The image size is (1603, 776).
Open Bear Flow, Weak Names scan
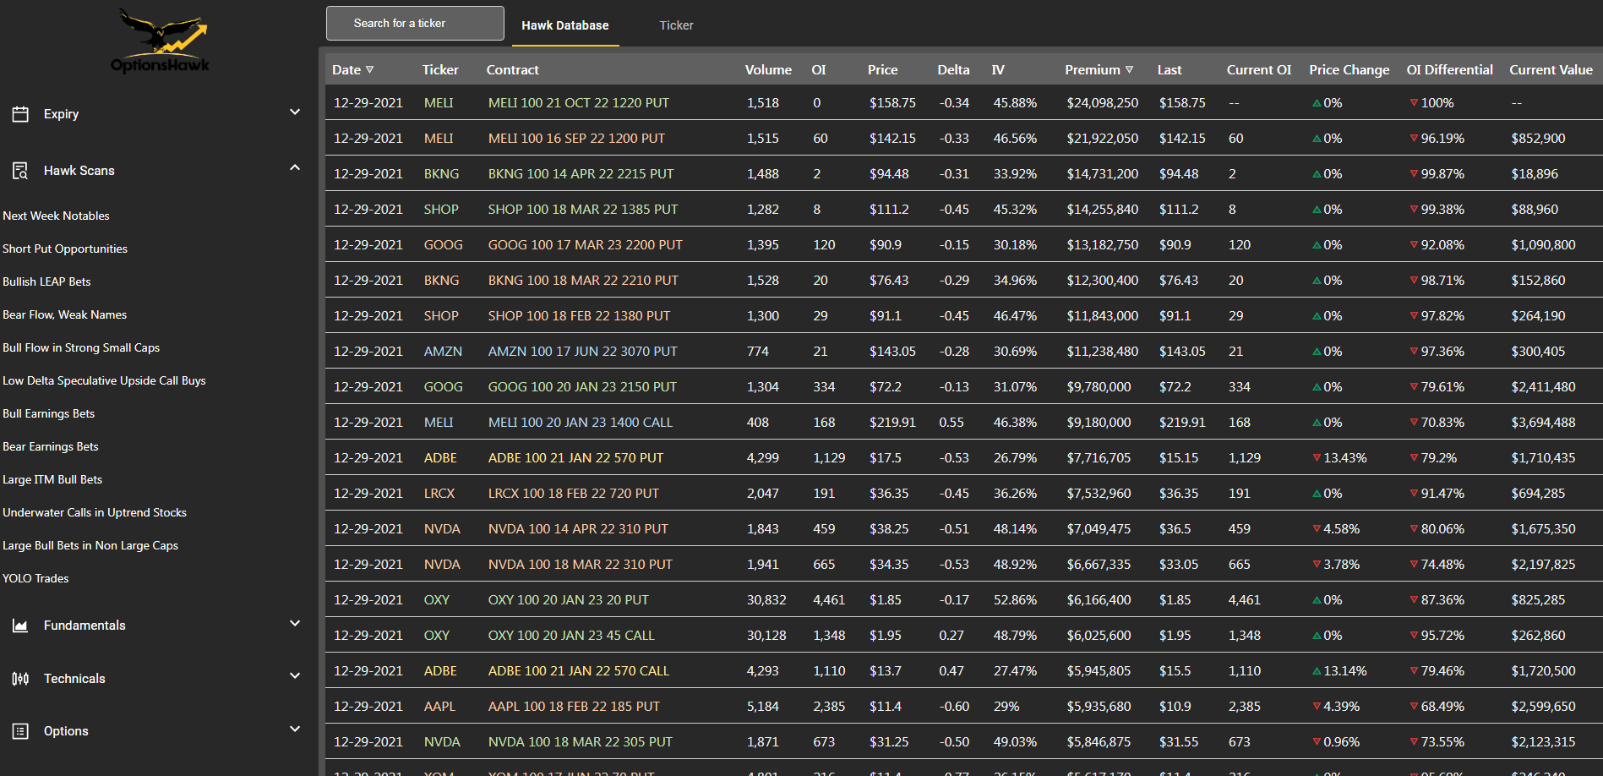[64, 314]
